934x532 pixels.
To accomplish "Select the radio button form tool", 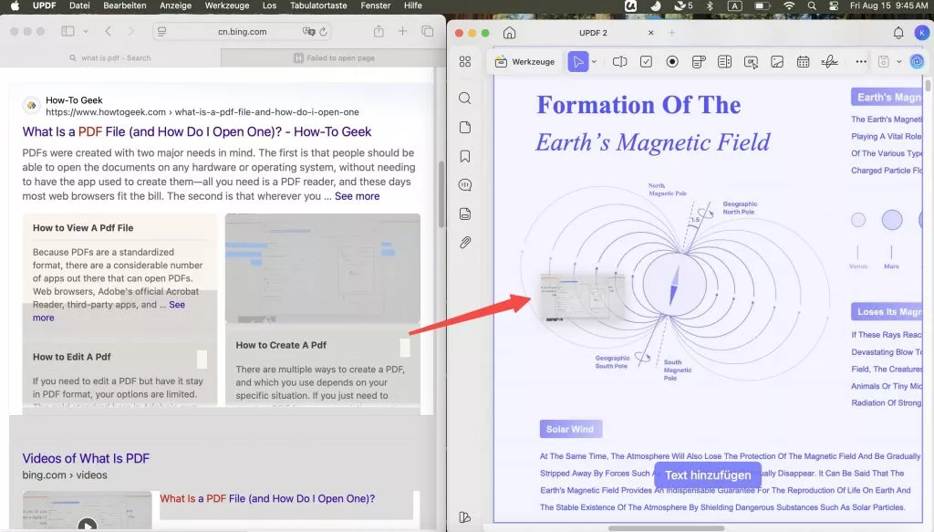I will coord(672,62).
